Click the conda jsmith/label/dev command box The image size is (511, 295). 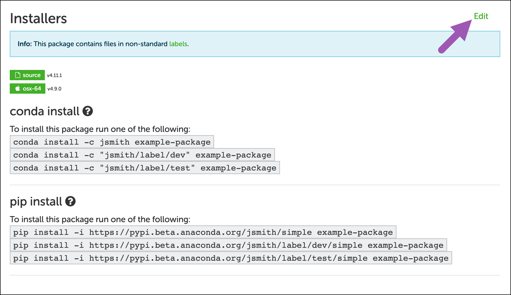142,155
